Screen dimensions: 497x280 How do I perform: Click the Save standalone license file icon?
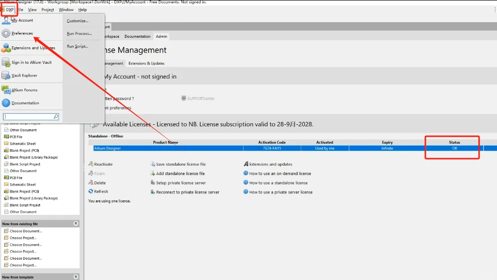coord(152,164)
